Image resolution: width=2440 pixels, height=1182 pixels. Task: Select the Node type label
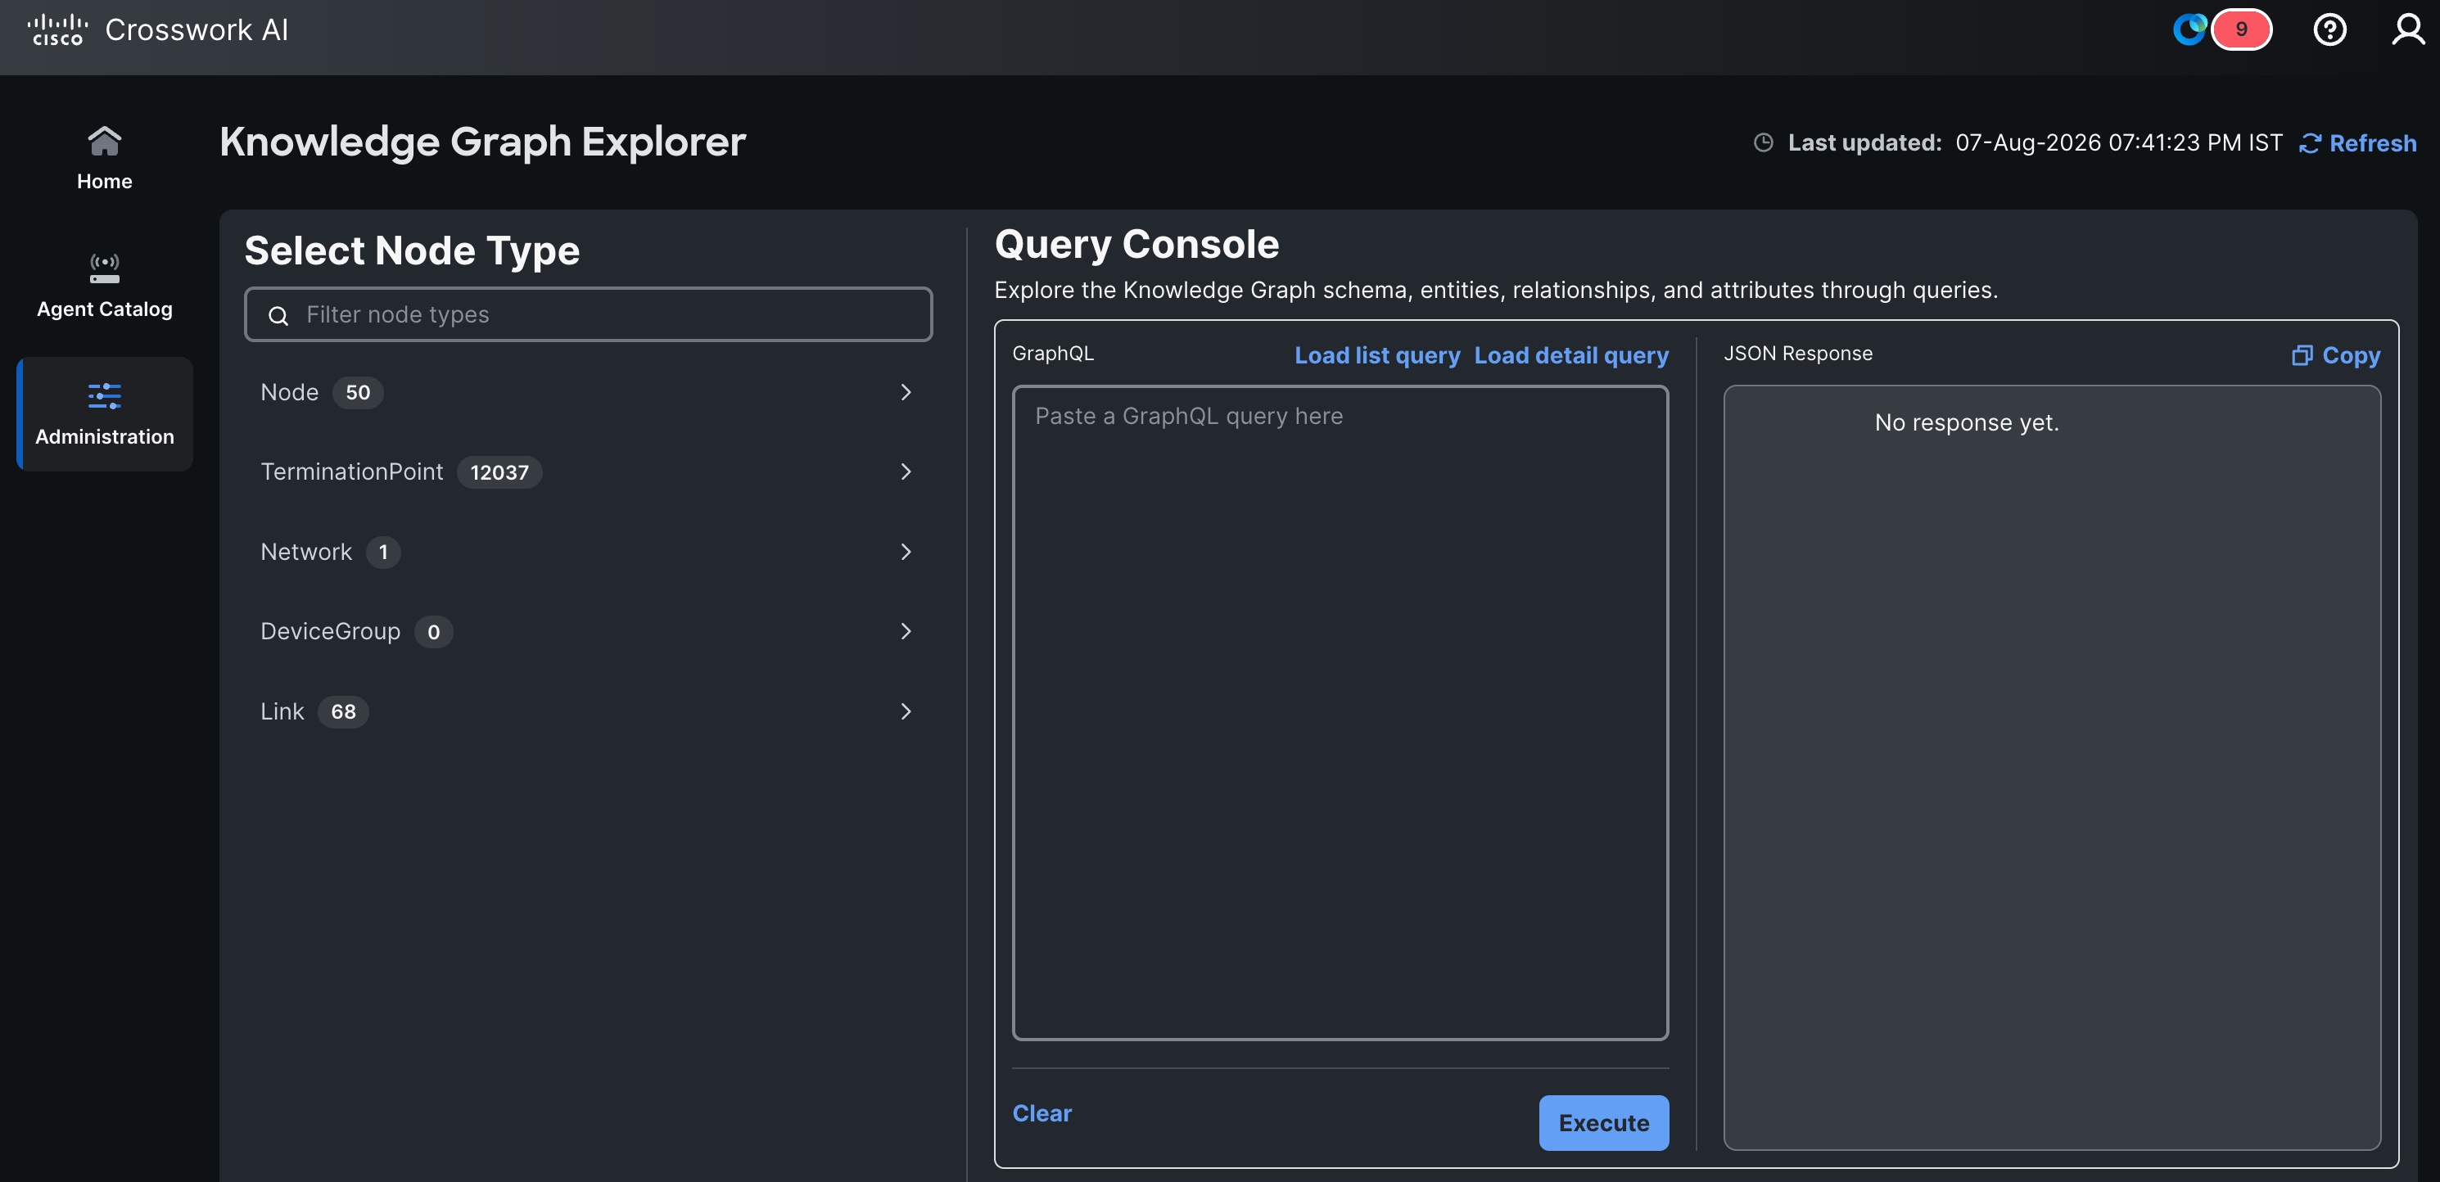pyautogui.click(x=289, y=392)
